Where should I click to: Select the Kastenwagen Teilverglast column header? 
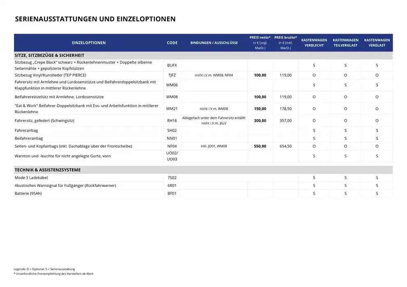[x=345, y=43]
